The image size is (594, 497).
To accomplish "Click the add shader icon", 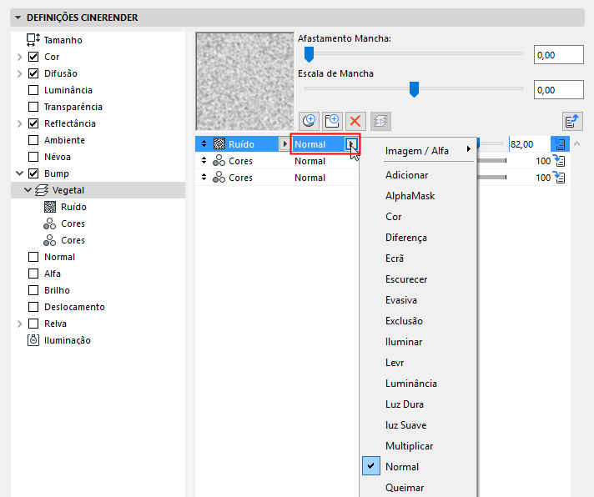I will pos(309,121).
